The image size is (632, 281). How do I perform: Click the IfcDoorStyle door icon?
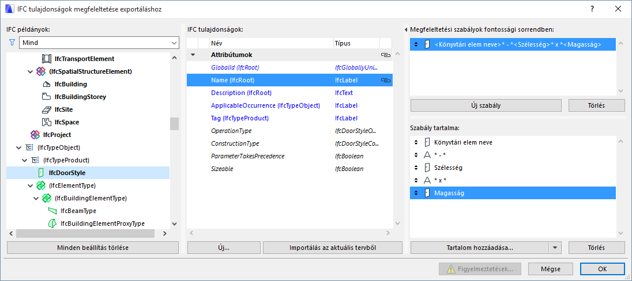tap(41, 173)
